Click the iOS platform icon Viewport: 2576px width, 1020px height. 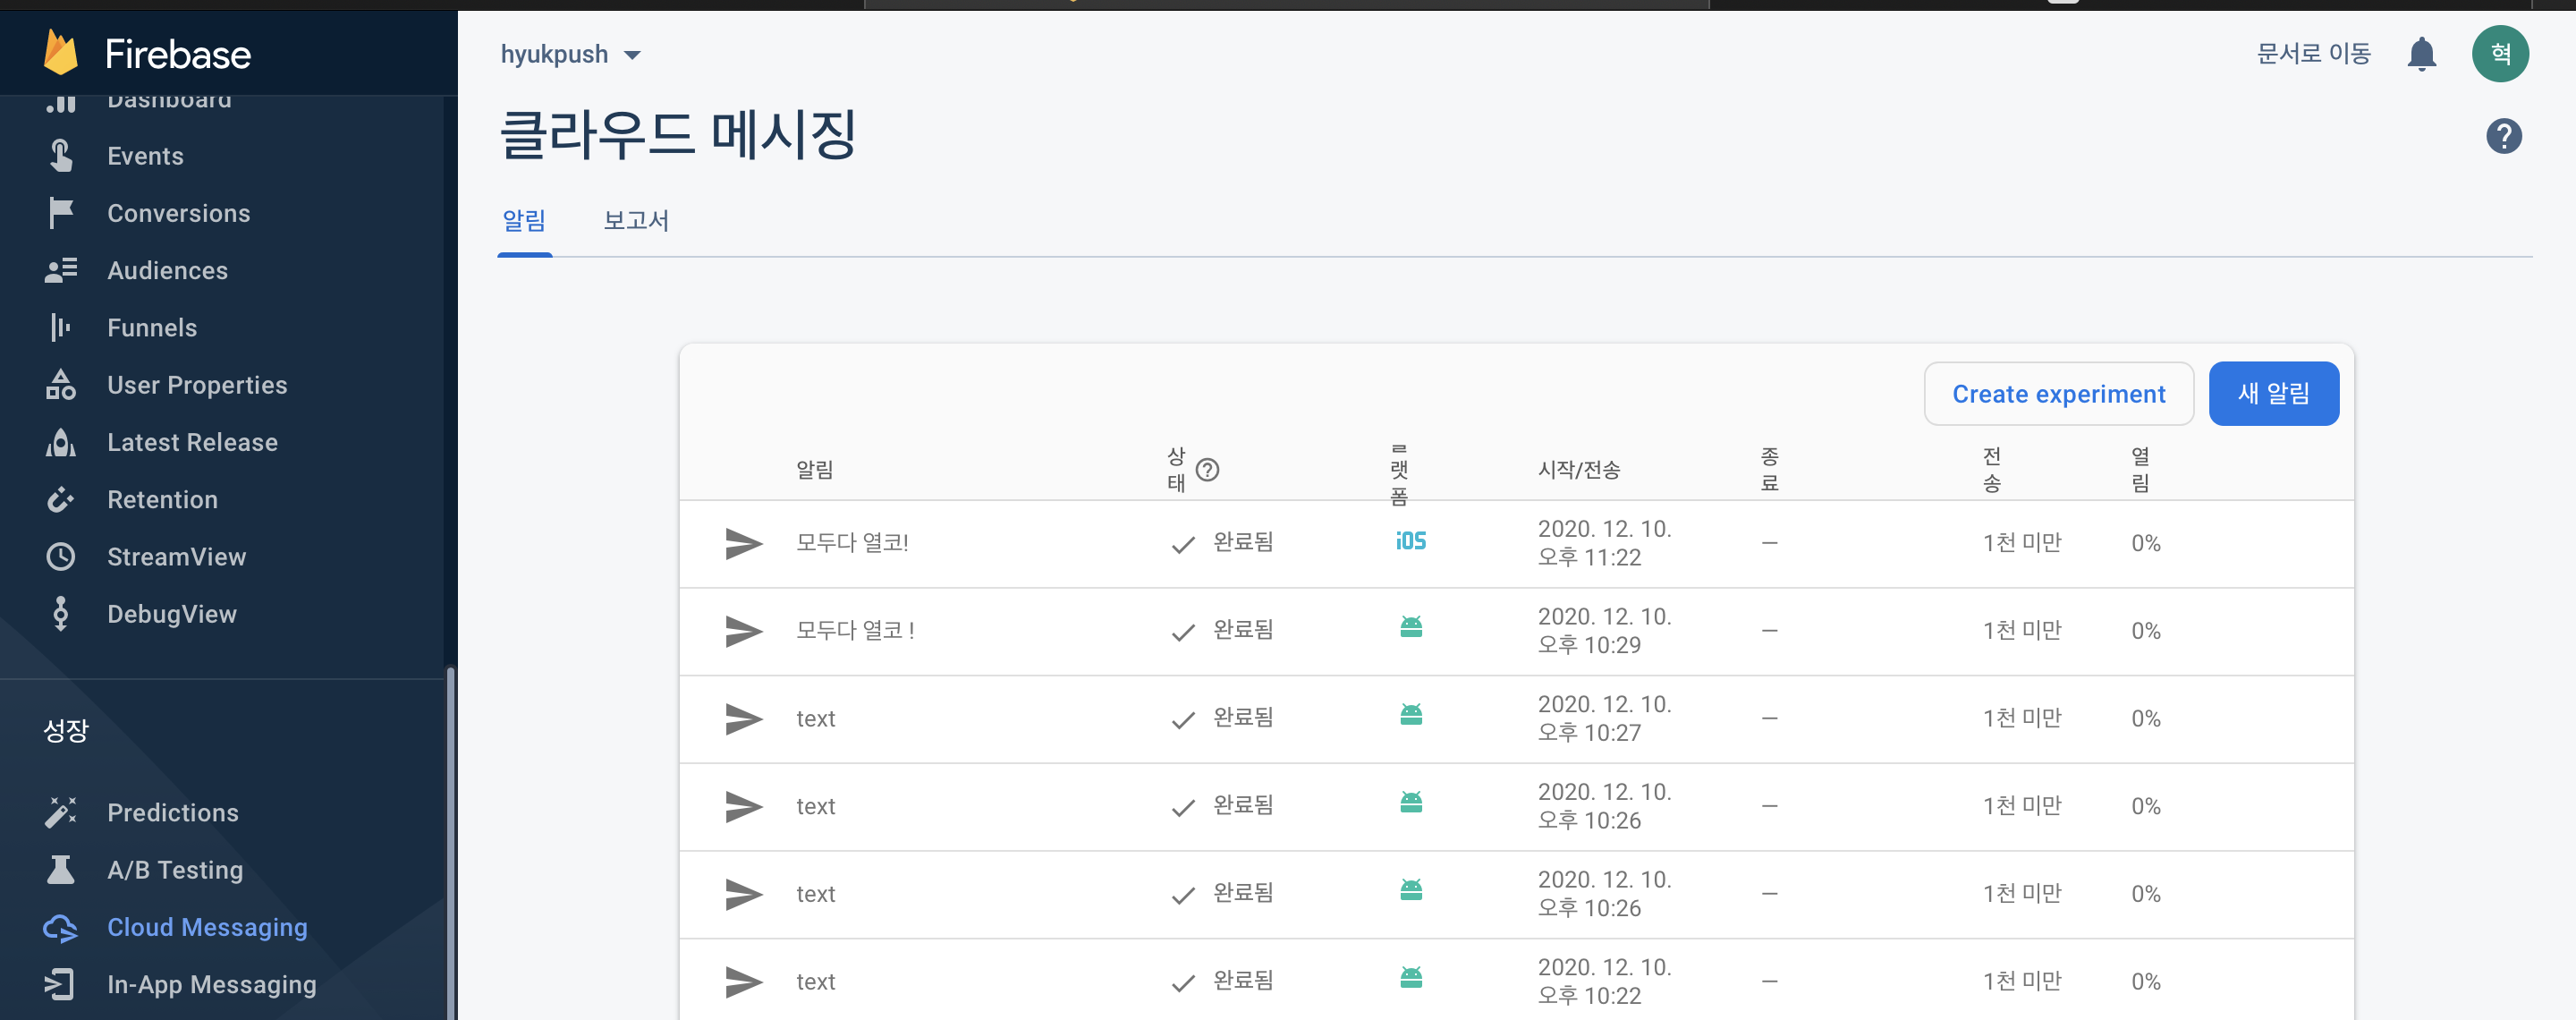coord(1410,542)
